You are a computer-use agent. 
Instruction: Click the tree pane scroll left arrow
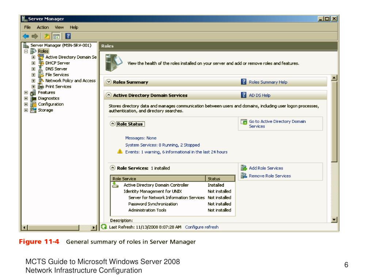24,227
